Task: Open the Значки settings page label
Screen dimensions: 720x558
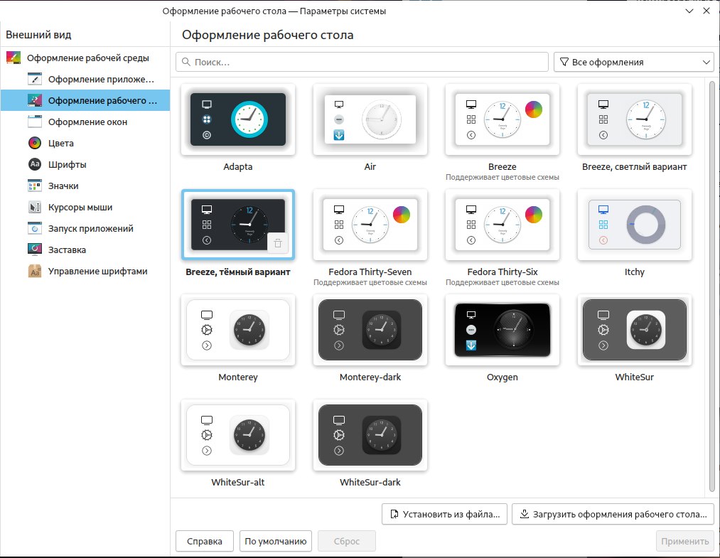Action: pos(63,186)
